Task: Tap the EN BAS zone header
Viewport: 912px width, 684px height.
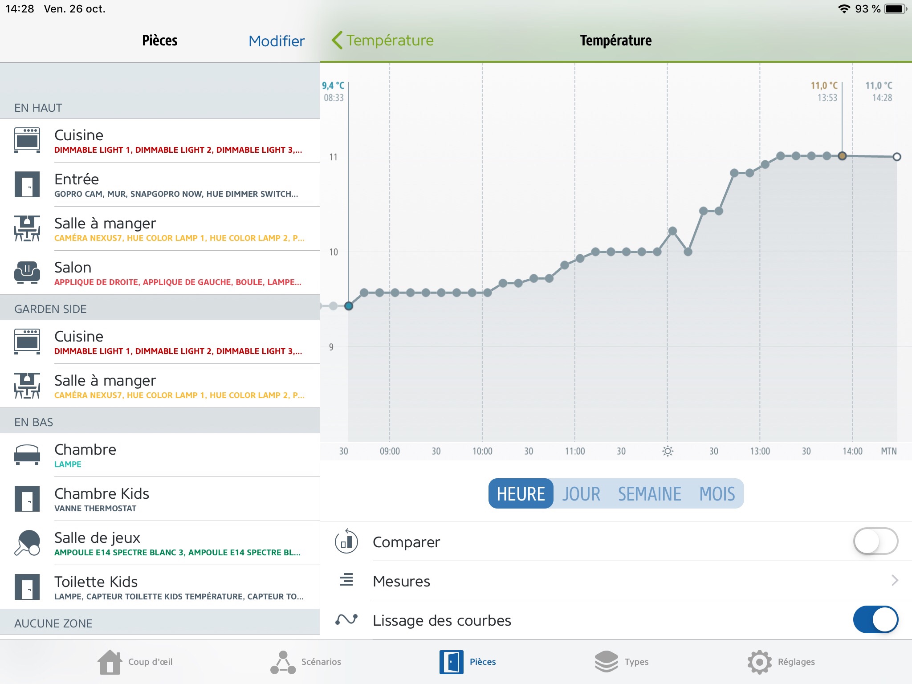Action: pos(160,420)
